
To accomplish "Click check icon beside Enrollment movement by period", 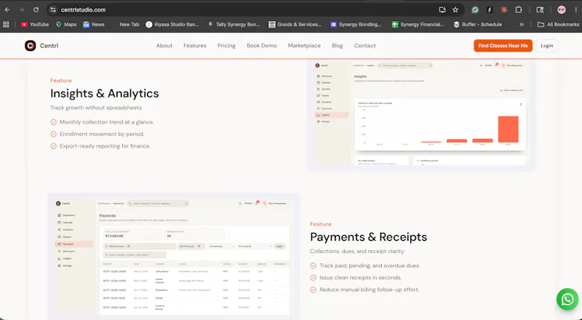I will pos(53,134).
